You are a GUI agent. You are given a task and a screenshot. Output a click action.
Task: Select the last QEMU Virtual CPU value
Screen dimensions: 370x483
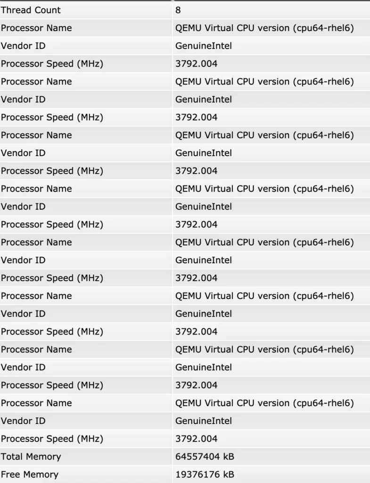(264, 403)
